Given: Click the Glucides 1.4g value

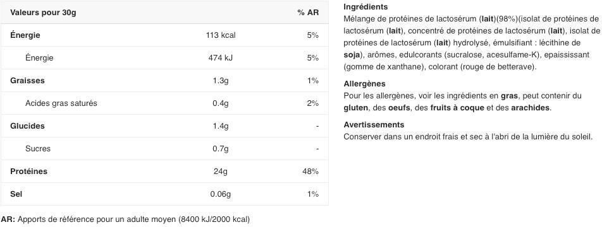Looking at the screenshot, I should [x=221, y=126].
